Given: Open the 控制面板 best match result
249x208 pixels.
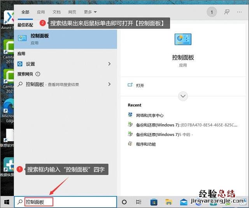Looking at the screenshot, I should click(65, 39).
